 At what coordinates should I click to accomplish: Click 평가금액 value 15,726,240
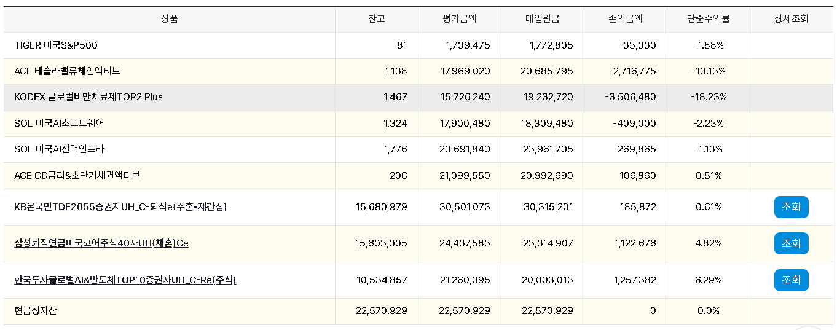465,97
